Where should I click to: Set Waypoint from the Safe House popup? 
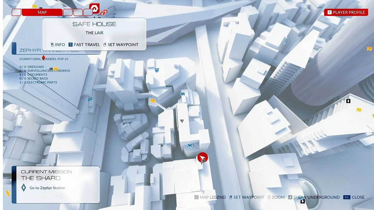coord(121,44)
